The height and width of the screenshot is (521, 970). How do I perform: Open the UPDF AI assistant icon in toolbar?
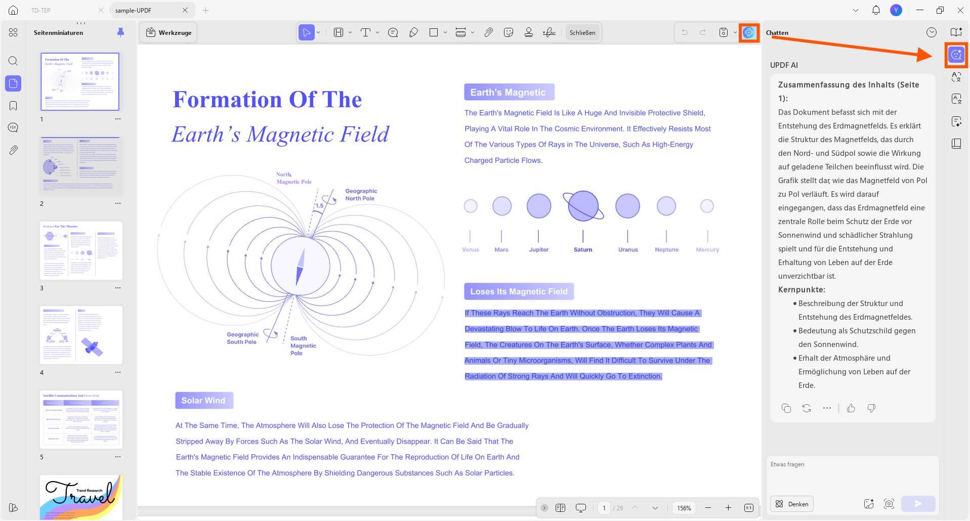click(x=749, y=32)
